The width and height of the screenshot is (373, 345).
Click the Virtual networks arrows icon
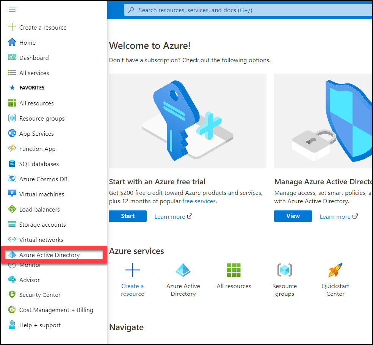point(12,239)
